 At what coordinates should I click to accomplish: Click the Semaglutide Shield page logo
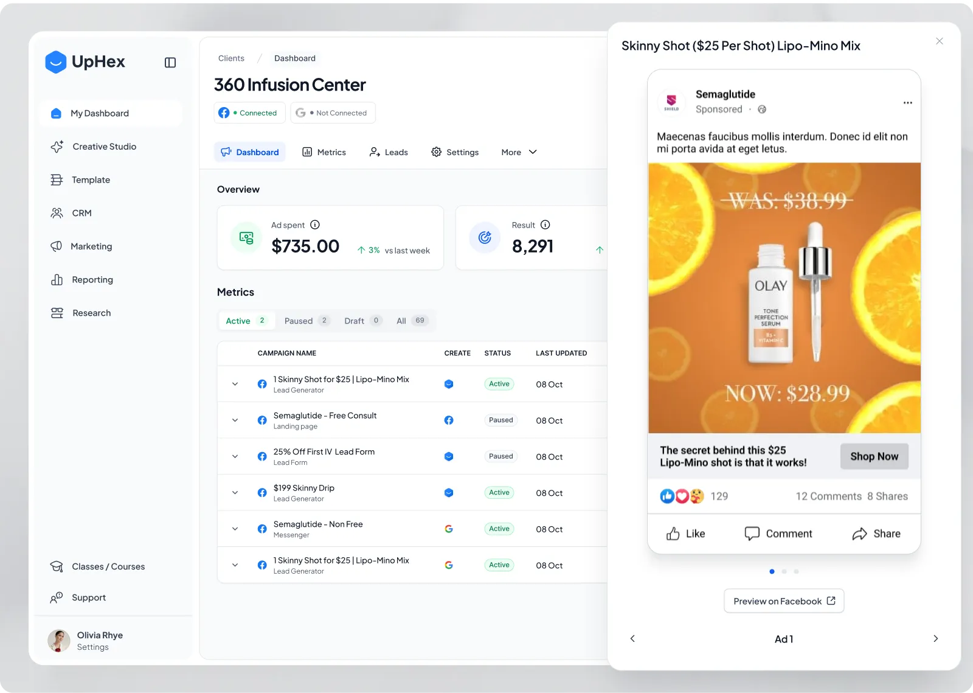tap(671, 102)
